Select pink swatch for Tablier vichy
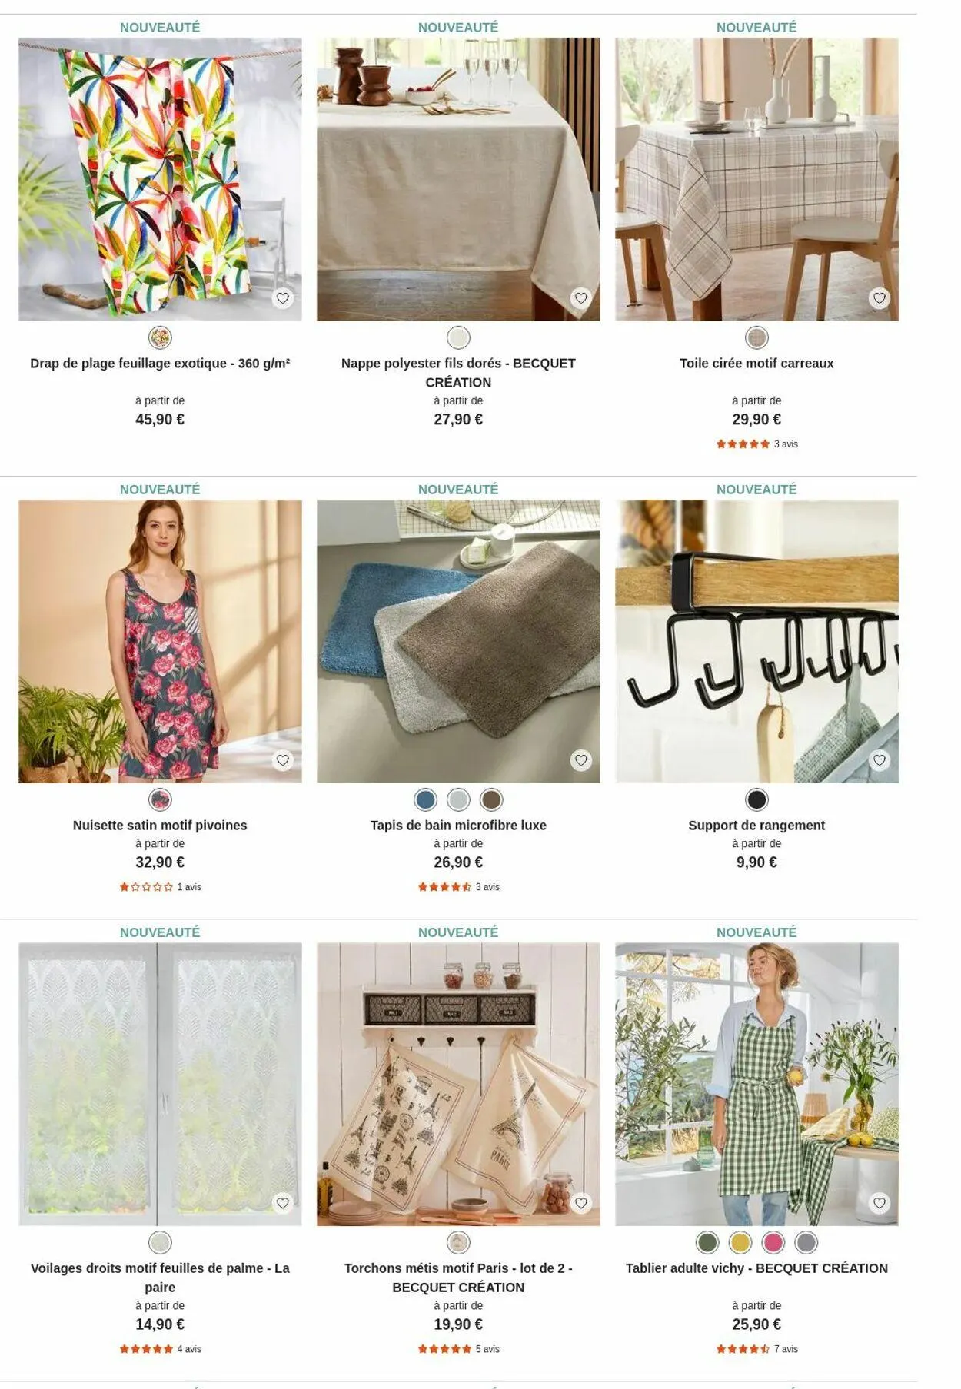The height and width of the screenshot is (1389, 961). click(773, 1243)
